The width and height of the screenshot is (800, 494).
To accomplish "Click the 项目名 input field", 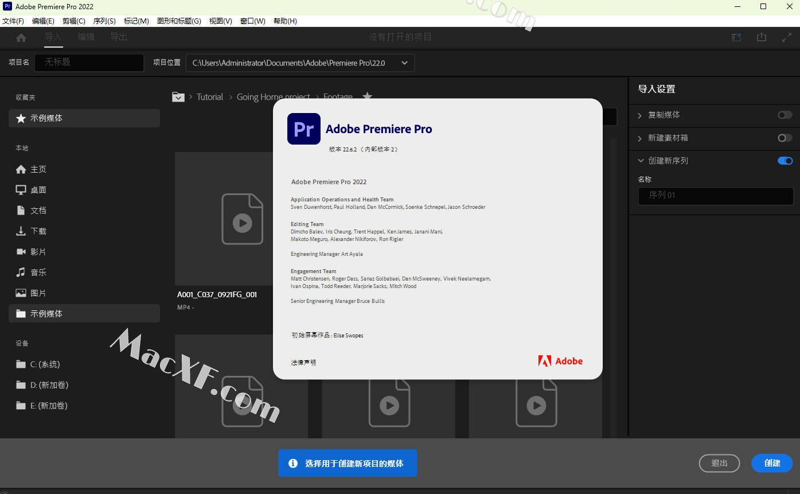I will (89, 63).
